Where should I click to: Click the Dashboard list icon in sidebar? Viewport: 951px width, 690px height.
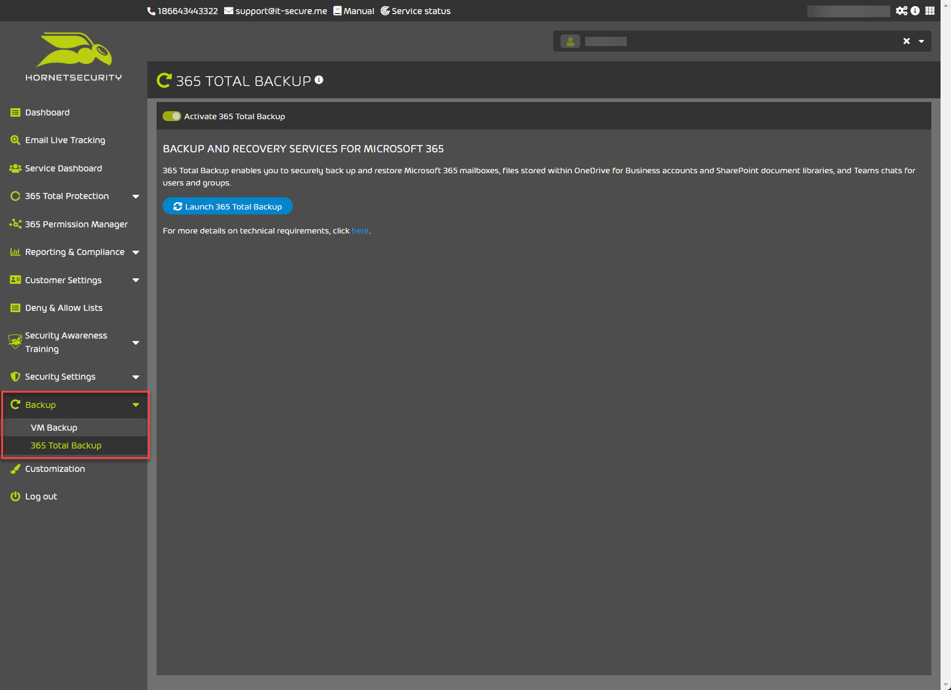point(15,112)
